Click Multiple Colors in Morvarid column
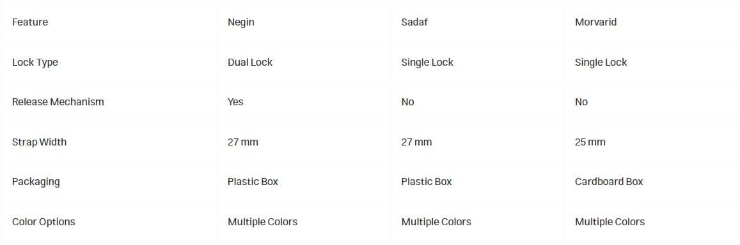The image size is (740, 245). click(610, 221)
